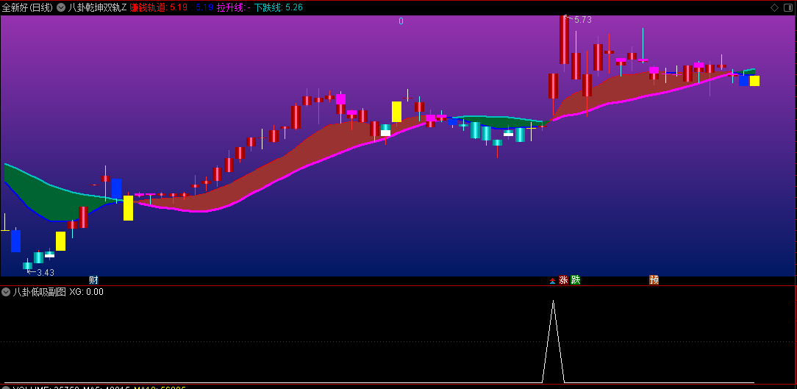Click the 跌 green marker icon
Screen dimensions: 797x389
point(576,279)
